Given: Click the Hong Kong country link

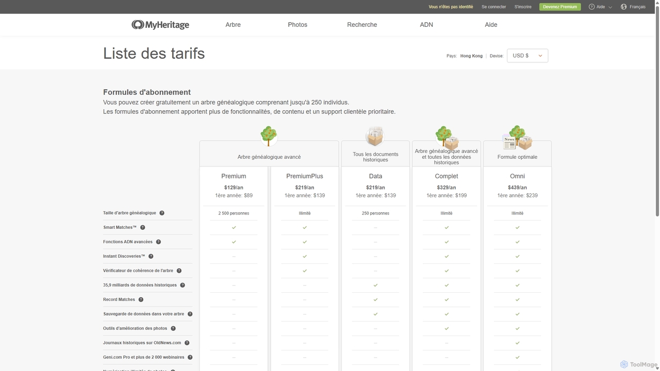Looking at the screenshot, I should pos(471,56).
